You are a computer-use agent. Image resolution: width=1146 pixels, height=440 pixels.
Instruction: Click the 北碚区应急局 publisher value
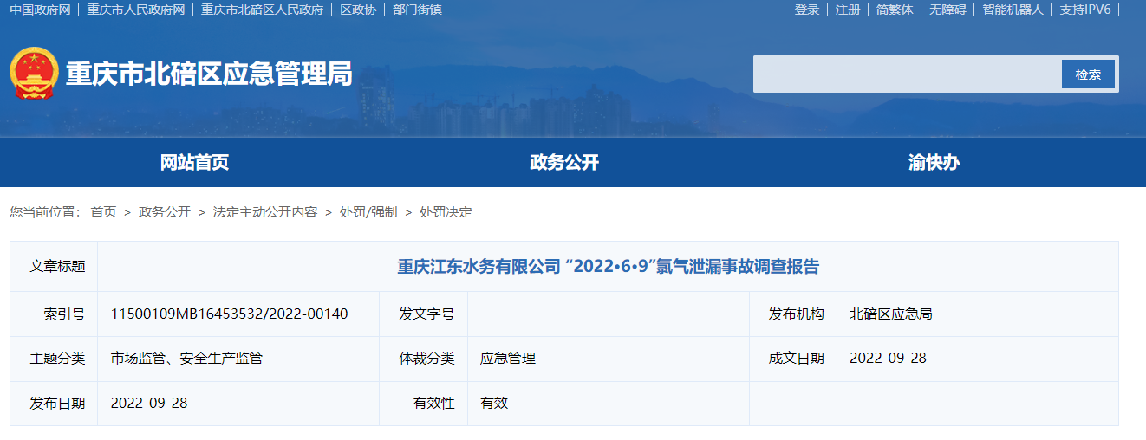891,314
